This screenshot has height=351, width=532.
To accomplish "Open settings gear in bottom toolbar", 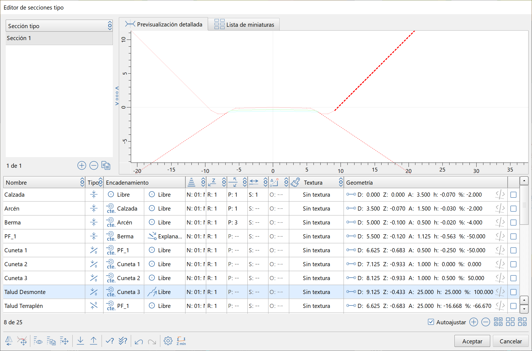I will 168,341.
